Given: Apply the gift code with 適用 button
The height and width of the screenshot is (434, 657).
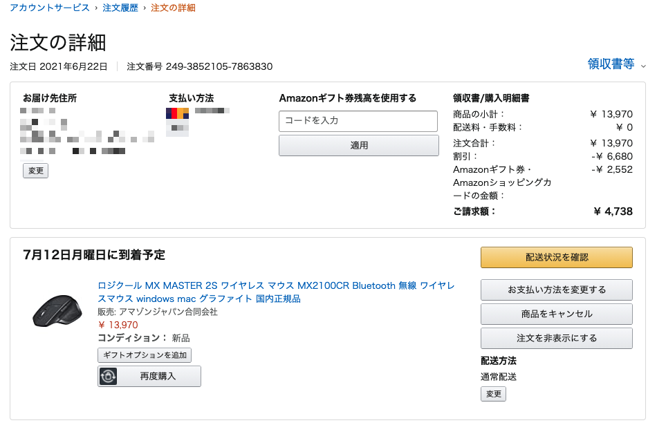Looking at the screenshot, I should click(x=359, y=145).
